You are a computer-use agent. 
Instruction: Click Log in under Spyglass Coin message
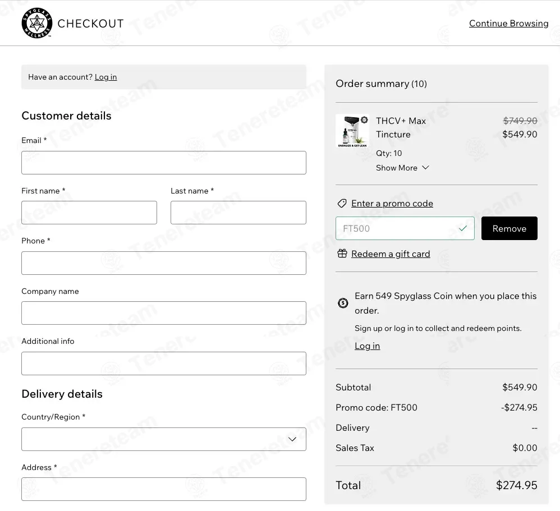click(367, 346)
